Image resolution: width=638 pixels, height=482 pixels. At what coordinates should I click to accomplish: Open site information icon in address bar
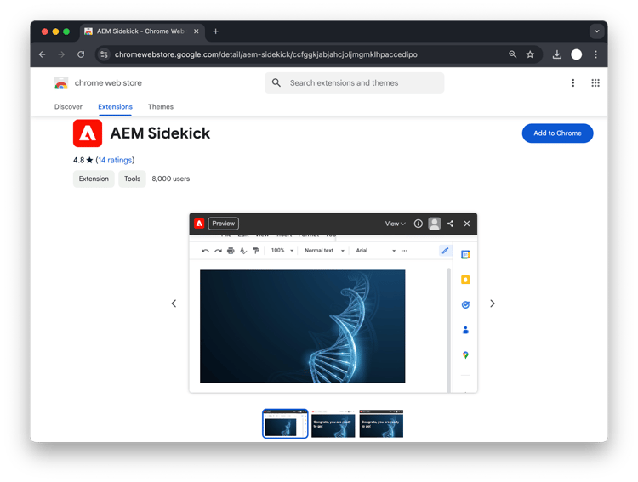point(104,54)
